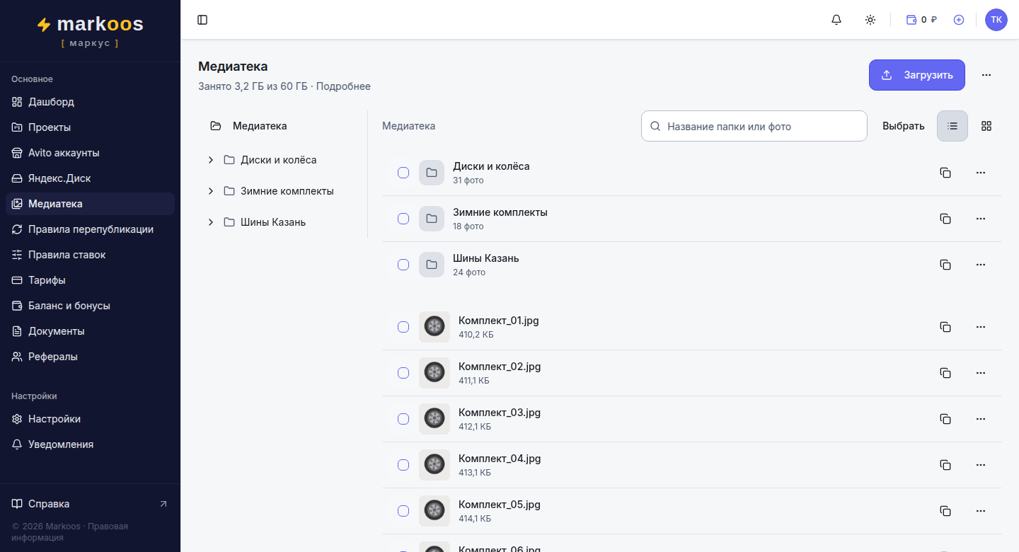
Task: Copy the Диски и колёса folder row
Action: [x=945, y=173]
